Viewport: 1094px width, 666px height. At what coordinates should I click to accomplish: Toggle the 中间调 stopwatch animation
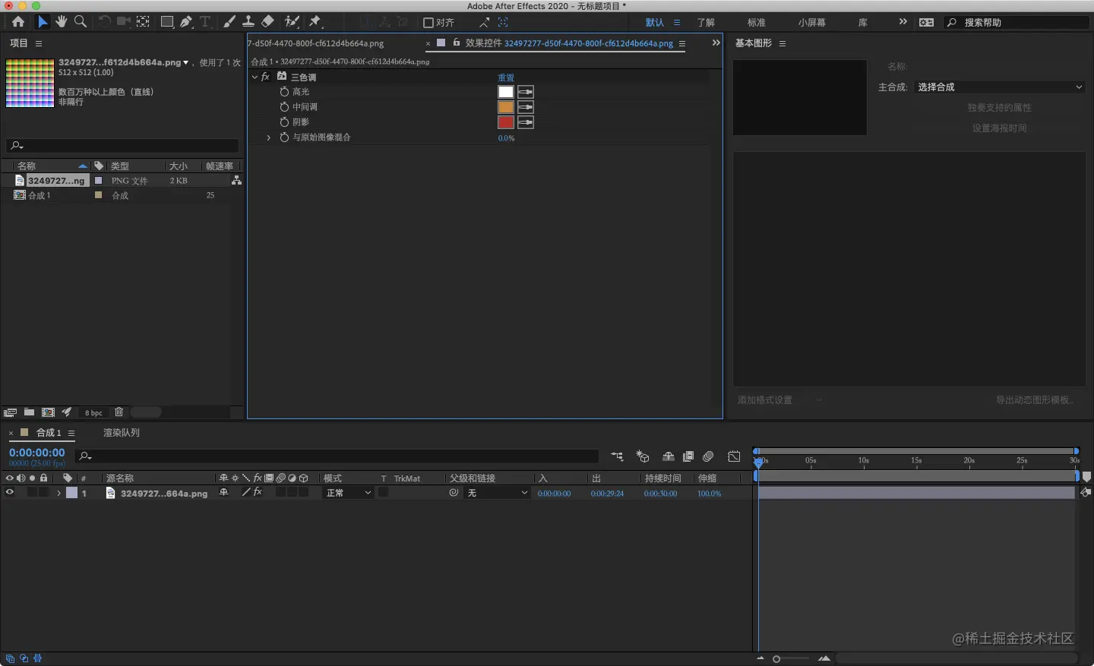[x=284, y=107]
